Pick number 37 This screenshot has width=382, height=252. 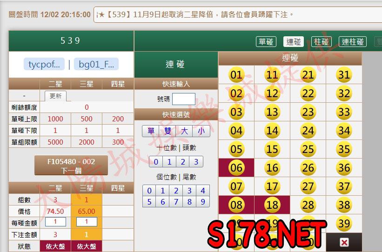click(344, 186)
